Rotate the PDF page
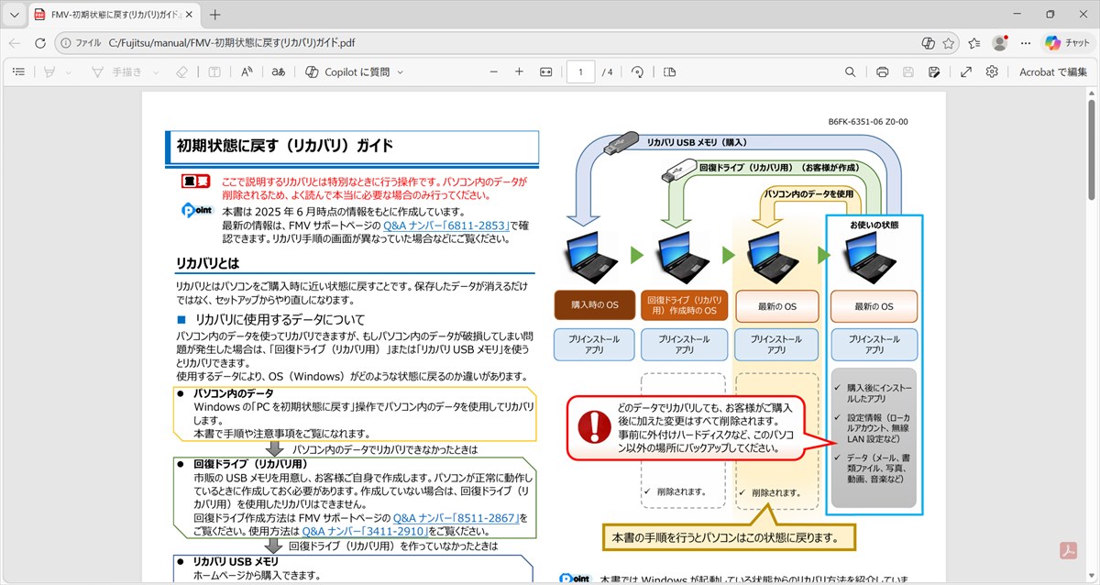This screenshot has width=1100, height=585. pyautogui.click(x=637, y=72)
